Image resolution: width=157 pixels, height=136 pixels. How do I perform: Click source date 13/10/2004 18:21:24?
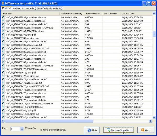click(132, 69)
